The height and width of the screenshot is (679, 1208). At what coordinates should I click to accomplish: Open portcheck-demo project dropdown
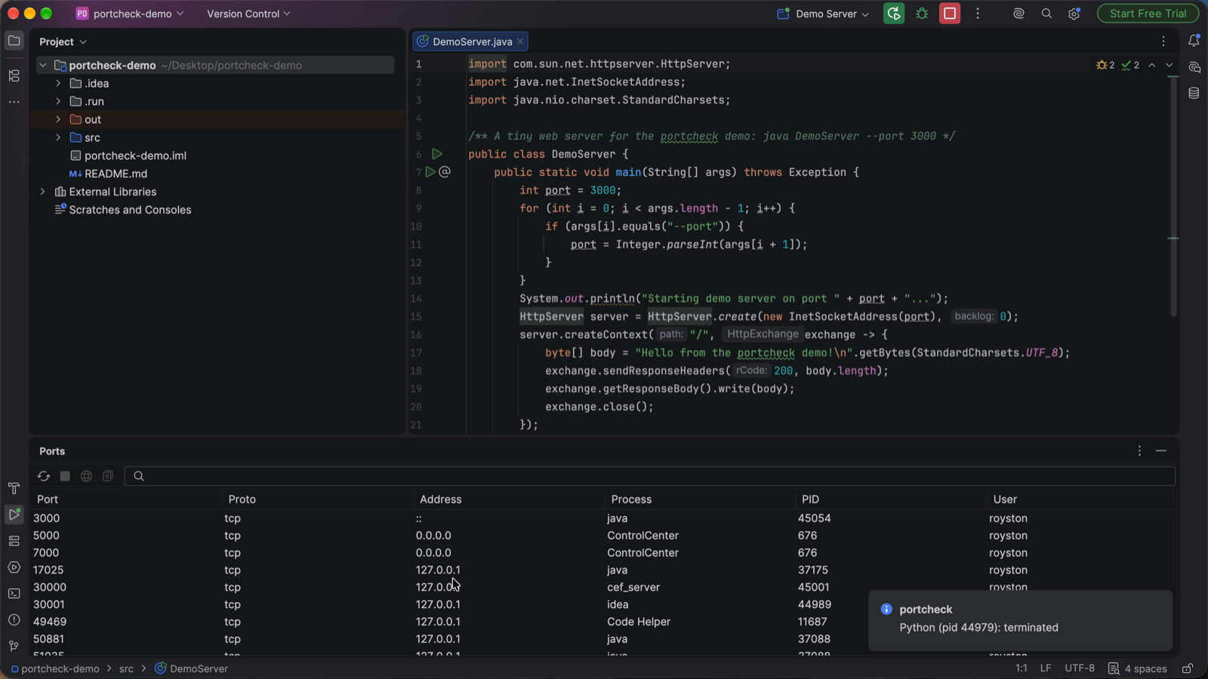click(129, 14)
